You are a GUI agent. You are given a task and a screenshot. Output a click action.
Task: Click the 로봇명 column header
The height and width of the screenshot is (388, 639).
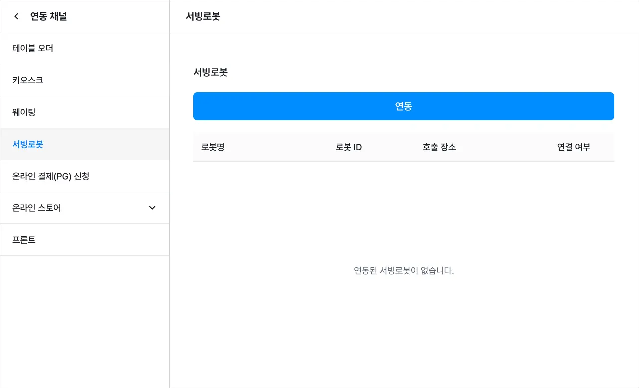click(213, 147)
